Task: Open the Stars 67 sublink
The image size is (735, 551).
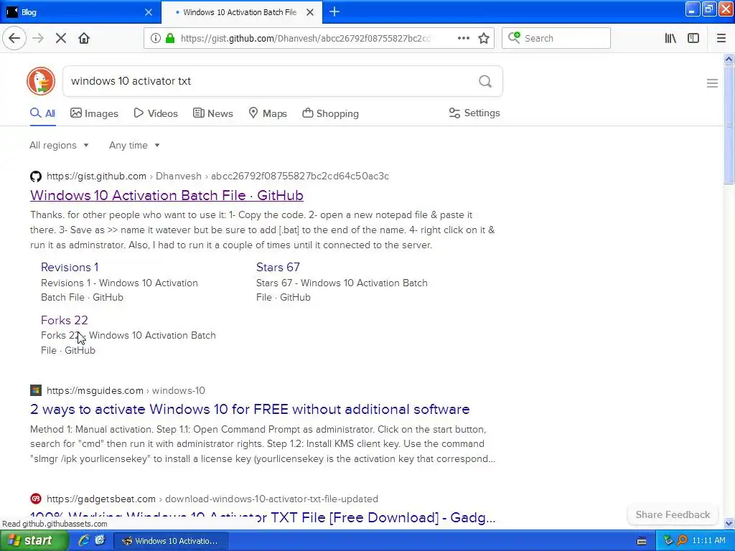Action: 278,267
